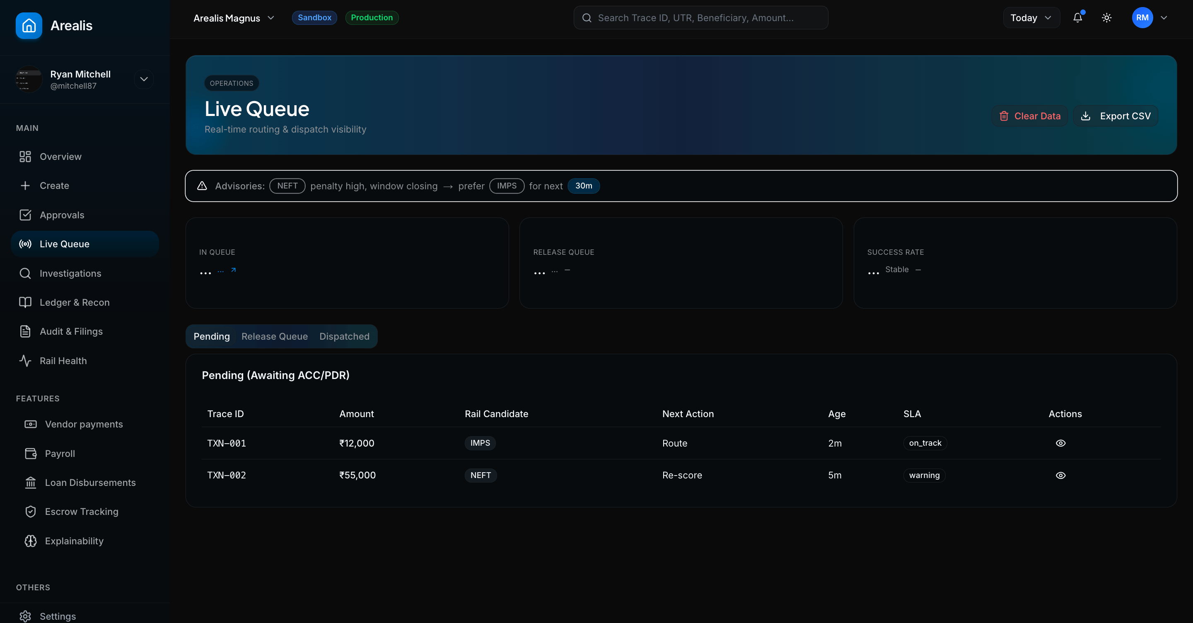Select the Ledger & Recon book icon
The height and width of the screenshot is (623, 1193).
25,302
